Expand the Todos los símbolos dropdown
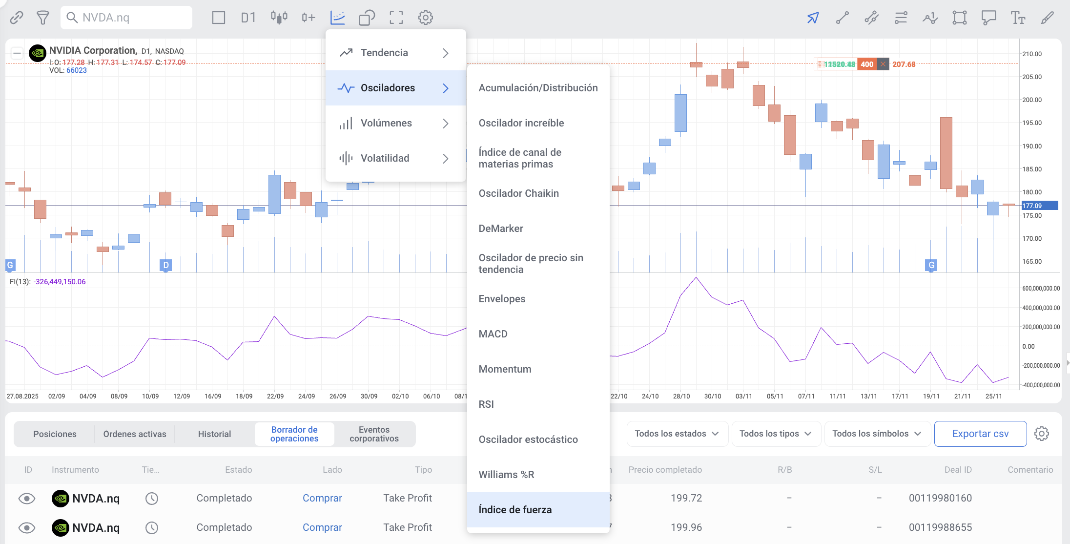Viewport: 1070px width, 544px height. (877, 434)
